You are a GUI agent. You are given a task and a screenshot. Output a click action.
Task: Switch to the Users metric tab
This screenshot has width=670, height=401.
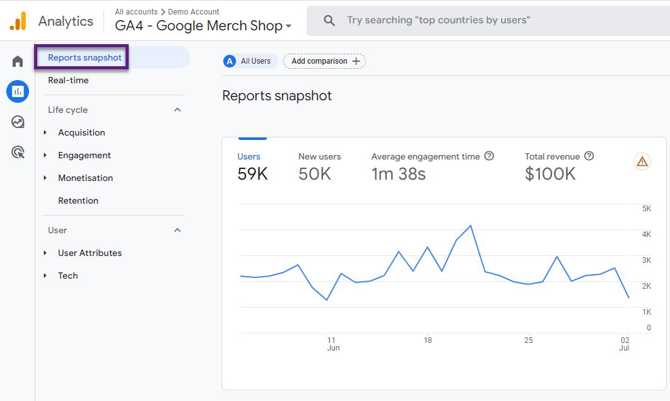coord(252,156)
